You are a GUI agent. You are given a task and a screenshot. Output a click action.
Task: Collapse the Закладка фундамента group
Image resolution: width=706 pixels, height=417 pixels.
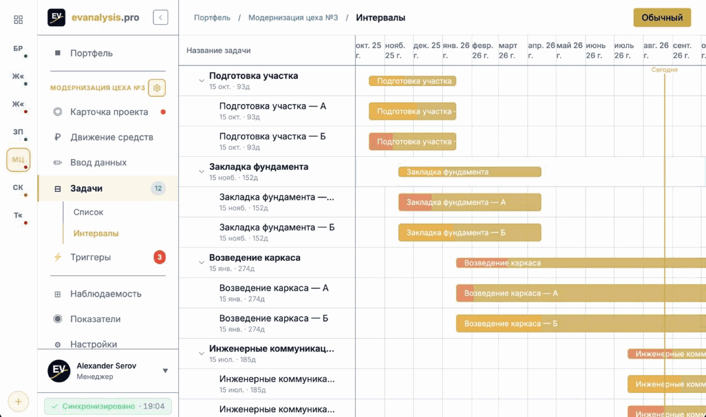[x=201, y=172]
